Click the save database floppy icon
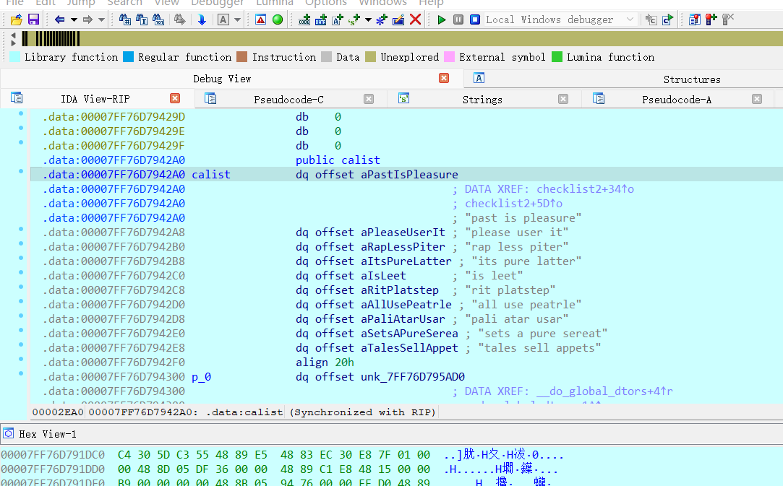This screenshot has height=486, width=783. tap(33, 19)
